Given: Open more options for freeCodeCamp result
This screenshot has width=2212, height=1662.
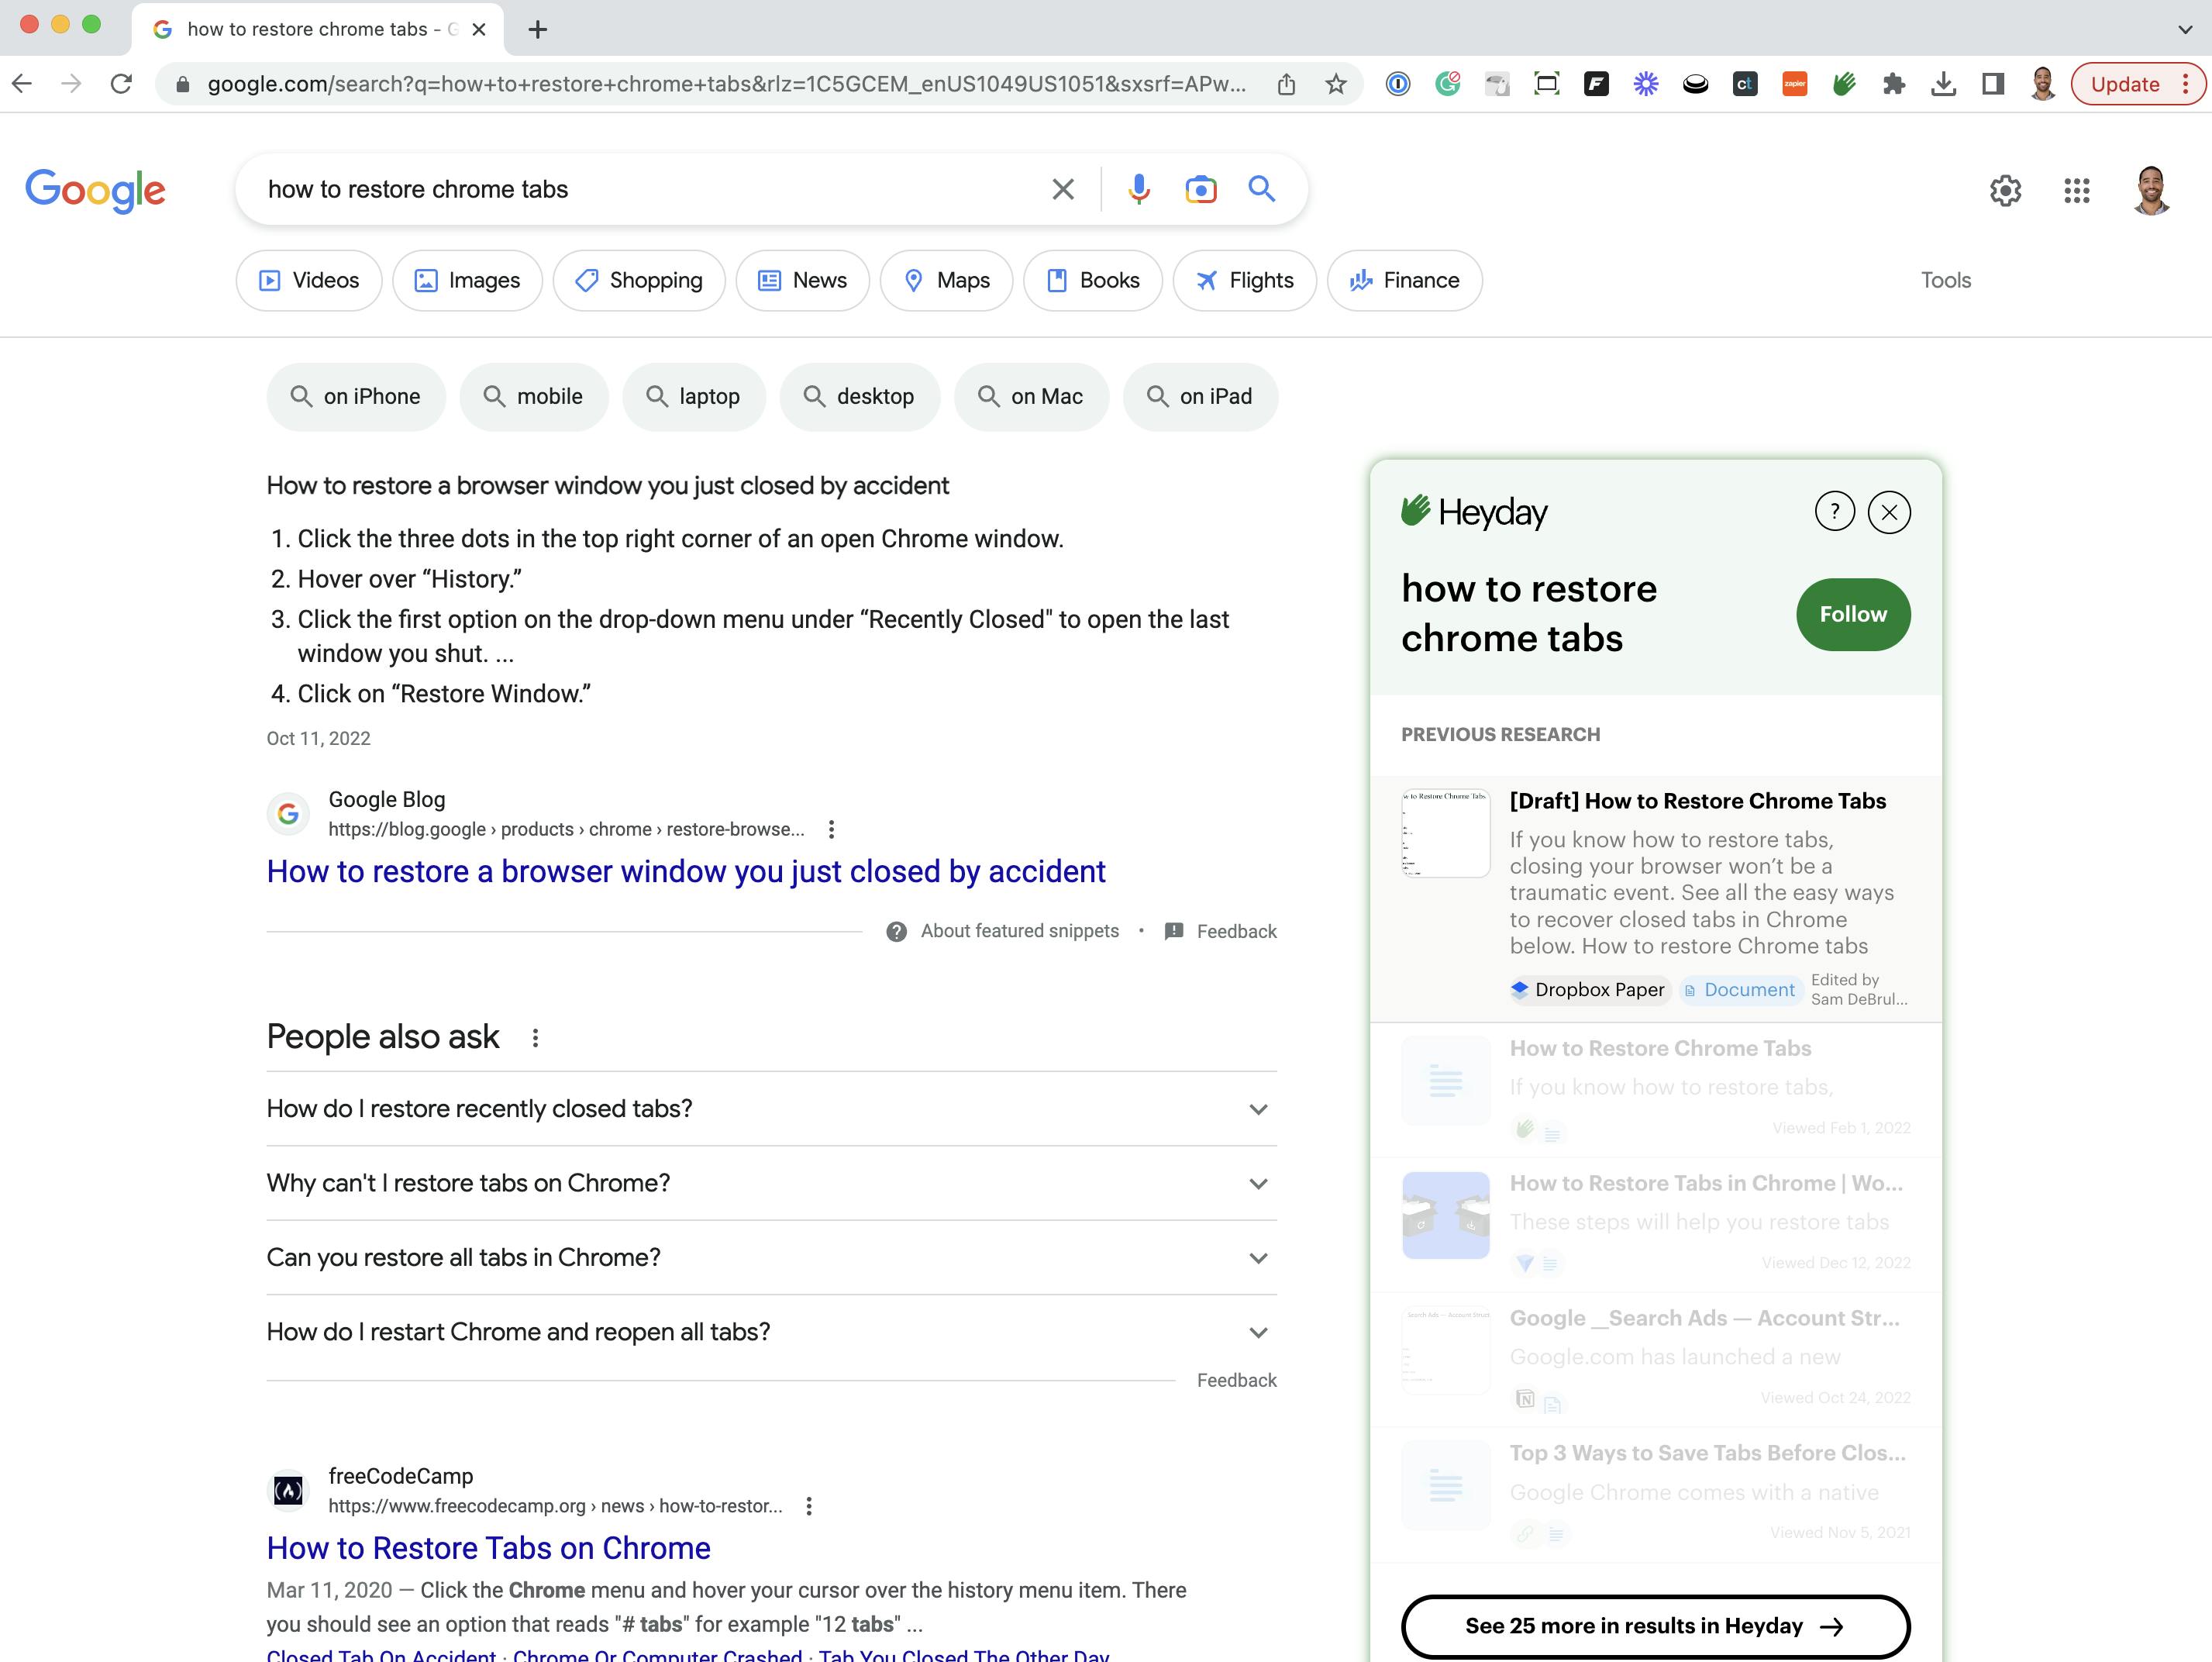Looking at the screenshot, I should (809, 1506).
